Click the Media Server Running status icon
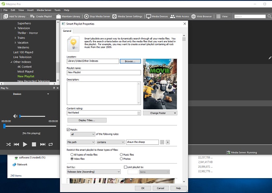The image size is (272, 193). pos(229,152)
